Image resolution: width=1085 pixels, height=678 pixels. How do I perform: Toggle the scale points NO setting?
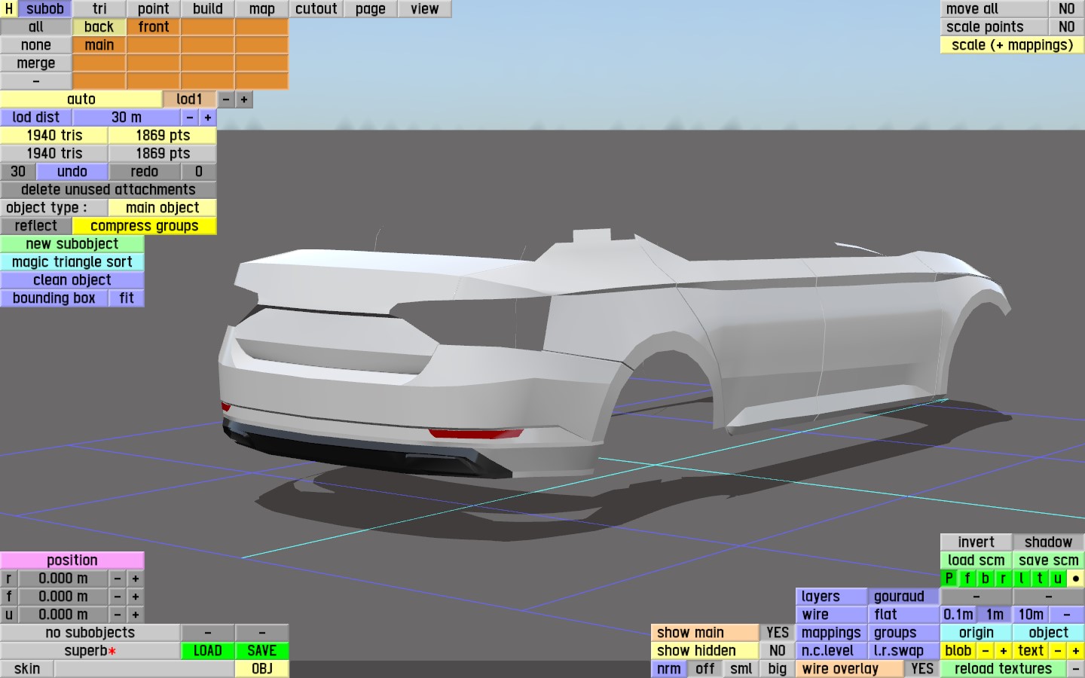tap(1067, 27)
